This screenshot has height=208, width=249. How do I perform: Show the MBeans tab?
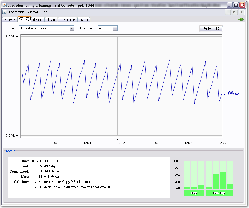click(x=84, y=20)
